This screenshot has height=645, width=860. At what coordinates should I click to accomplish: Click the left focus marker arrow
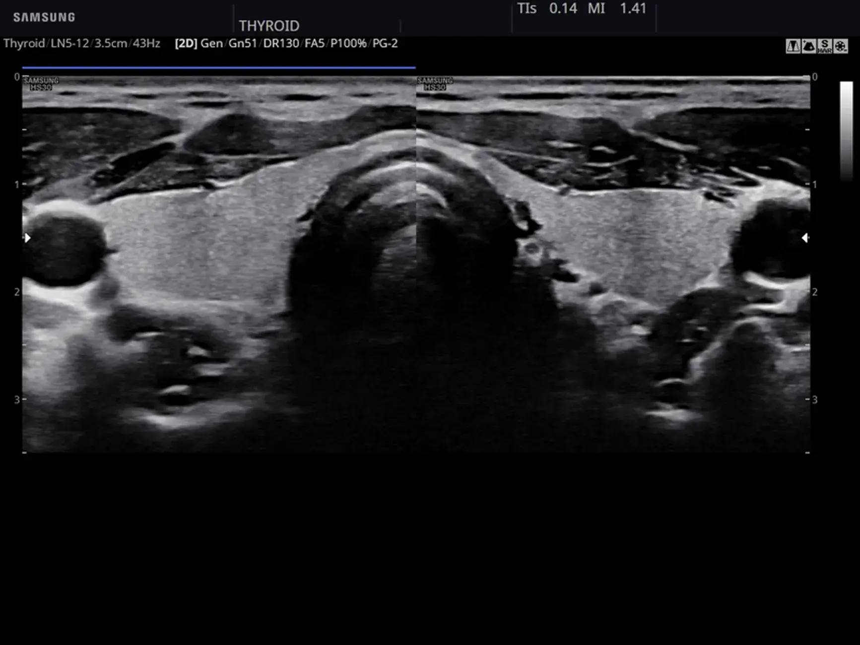click(x=27, y=238)
